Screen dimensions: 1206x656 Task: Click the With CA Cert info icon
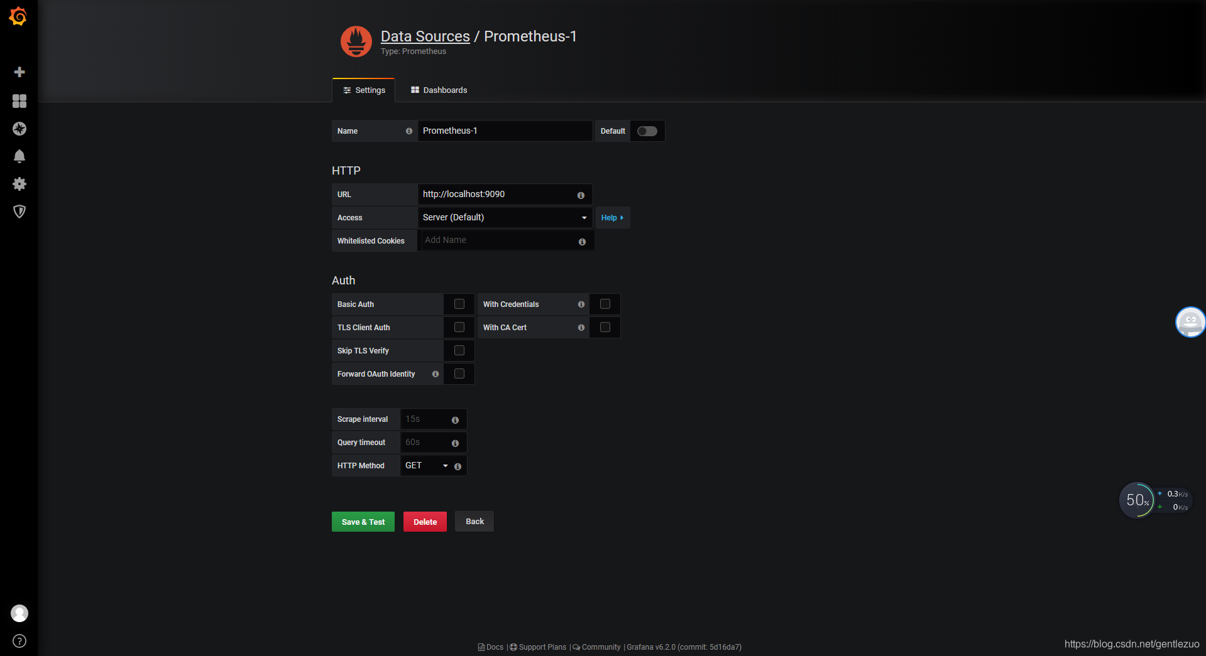tap(581, 328)
